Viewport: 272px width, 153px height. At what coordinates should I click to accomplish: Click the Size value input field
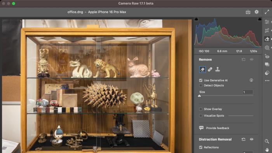(x=248, y=92)
